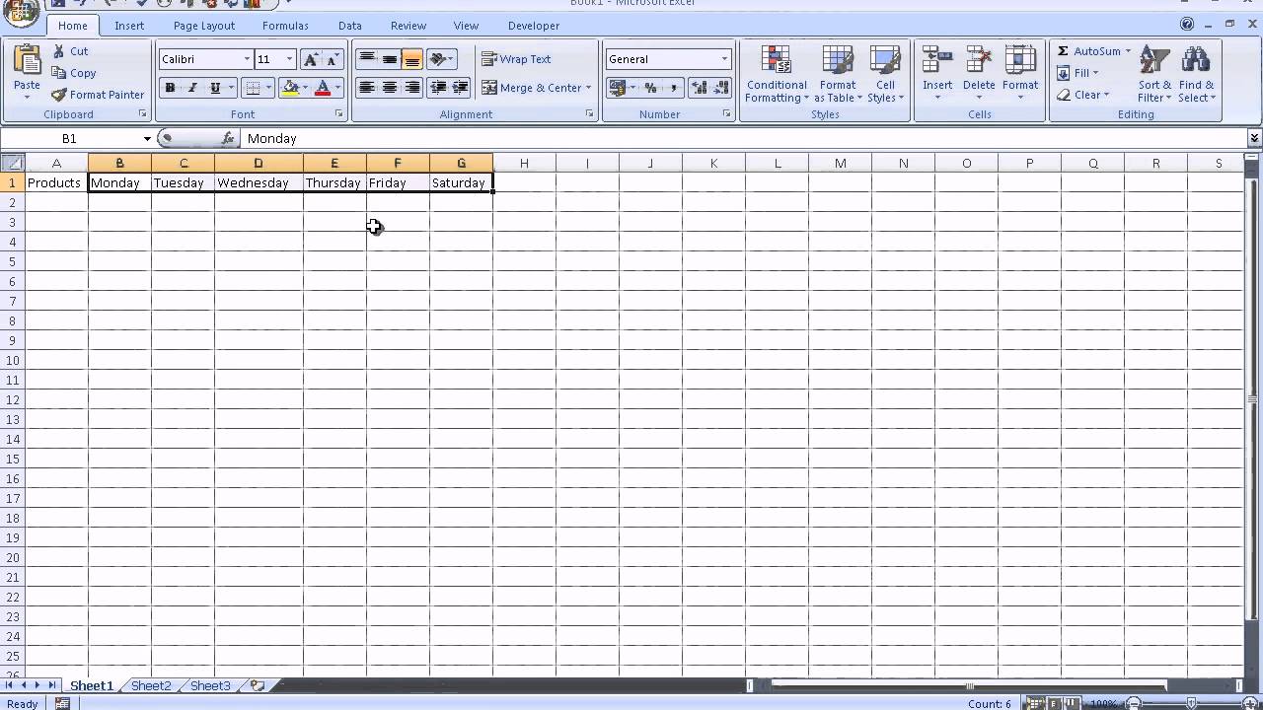The height and width of the screenshot is (710, 1263).
Task: Click the Select All corner button
Action: [13, 163]
